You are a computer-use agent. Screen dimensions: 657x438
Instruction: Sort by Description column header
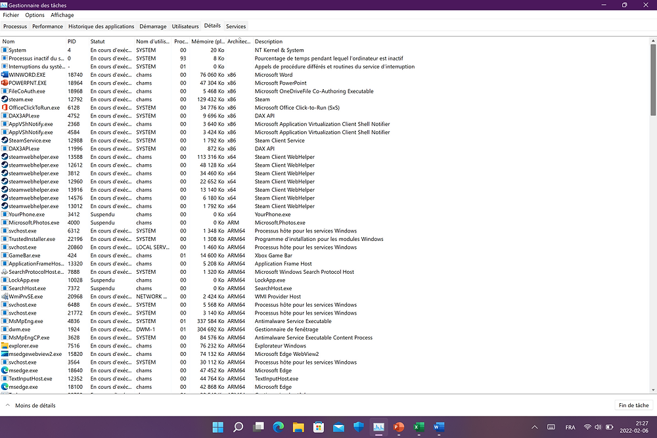click(269, 41)
